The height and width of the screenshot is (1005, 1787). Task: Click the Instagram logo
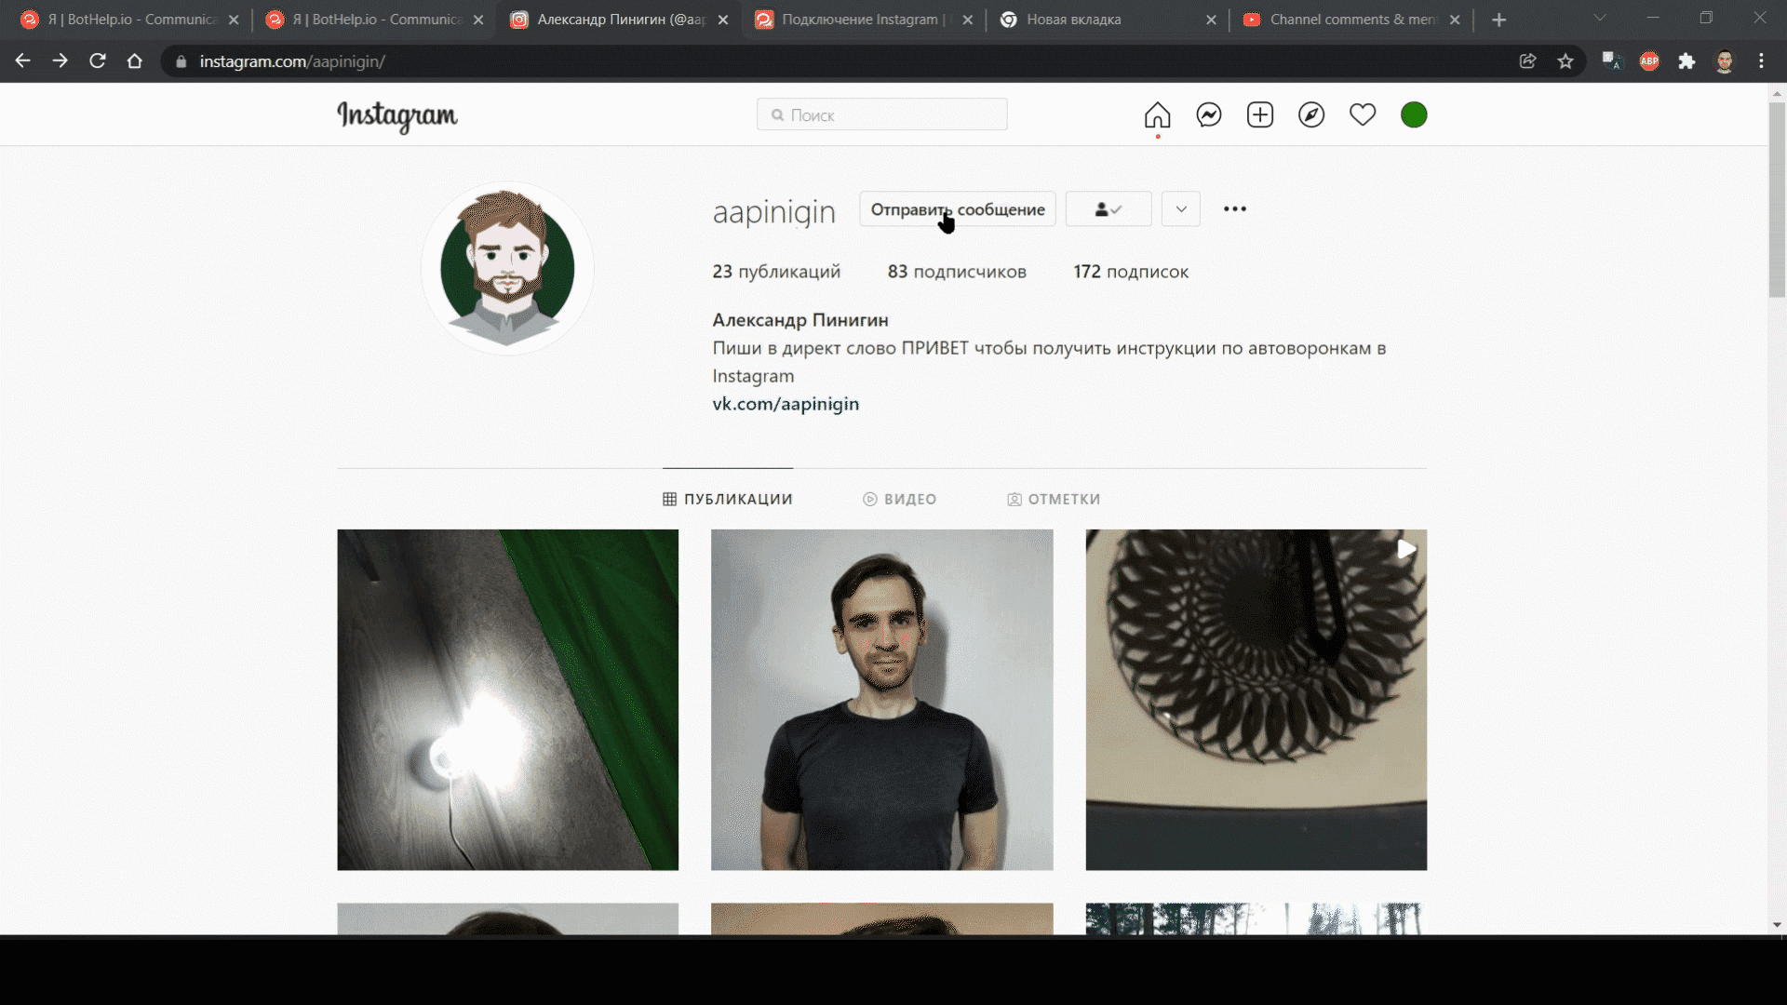click(x=396, y=117)
